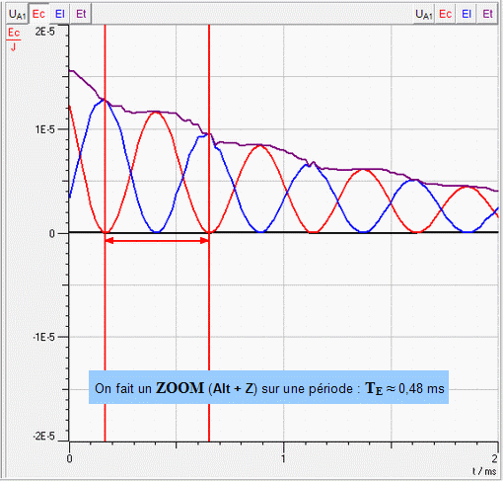Select the red Ec button at top-right
This screenshot has height=481, width=503.
click(x=445, y=14)
